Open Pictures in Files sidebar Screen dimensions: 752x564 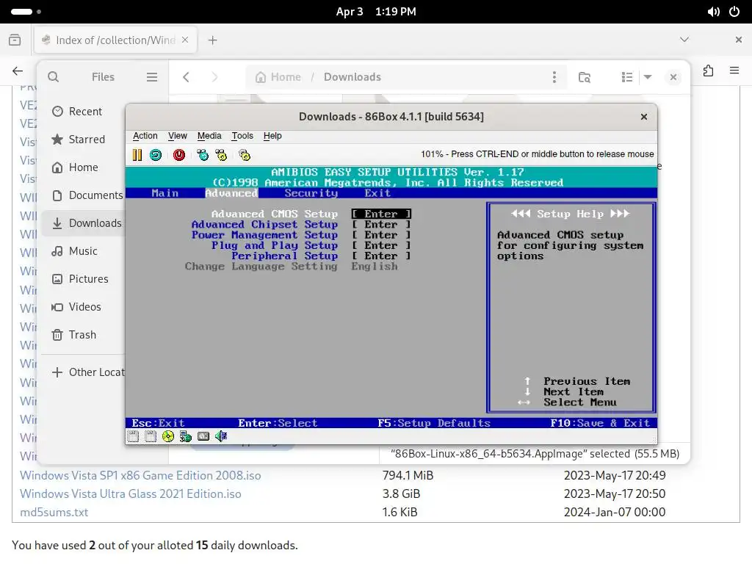click(82, 278)
